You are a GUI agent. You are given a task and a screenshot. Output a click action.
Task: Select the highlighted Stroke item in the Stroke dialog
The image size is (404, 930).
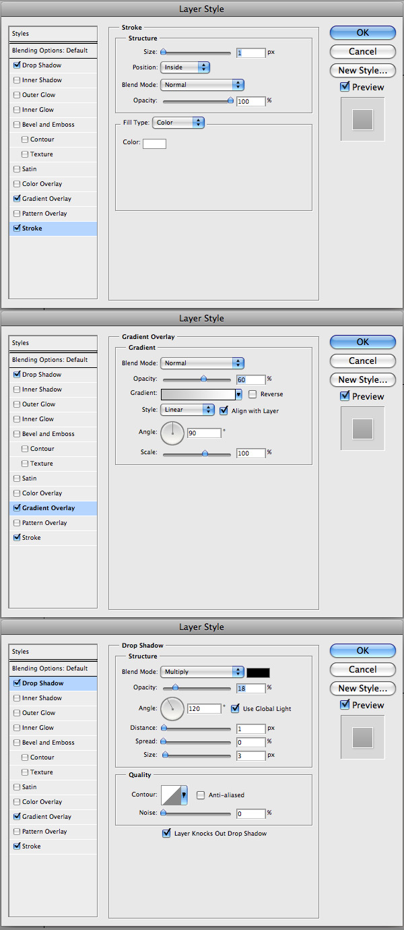point(53,228)
